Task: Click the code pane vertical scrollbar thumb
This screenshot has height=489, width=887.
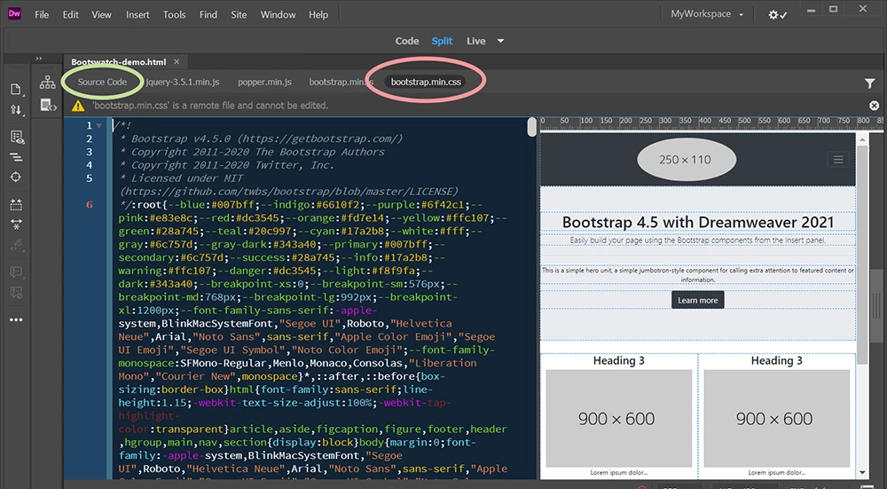Action: point(531,127)
